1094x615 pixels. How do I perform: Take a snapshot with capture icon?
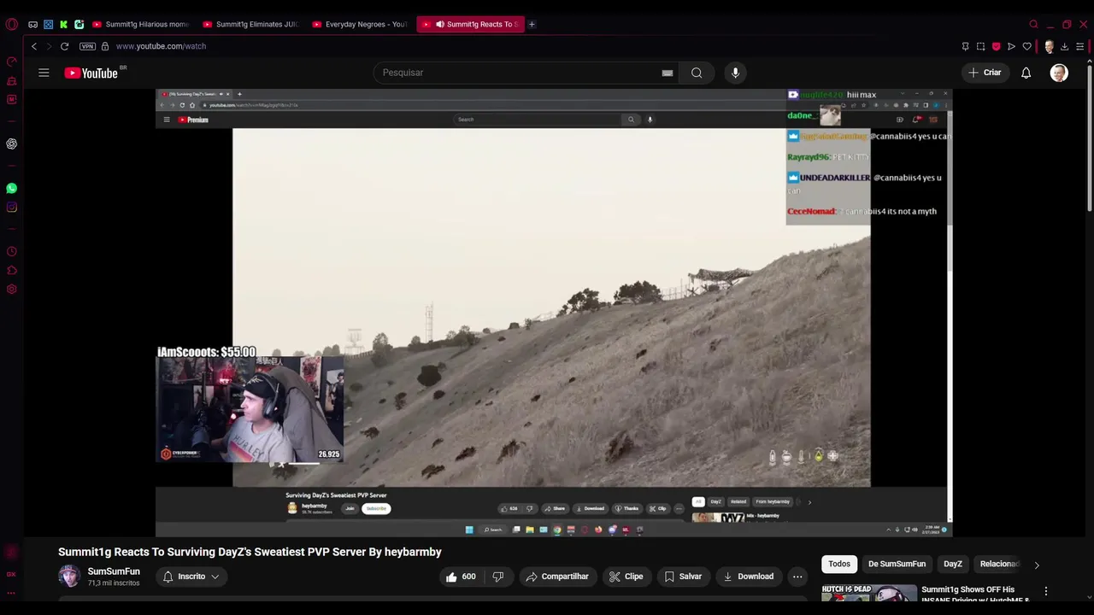980,46
